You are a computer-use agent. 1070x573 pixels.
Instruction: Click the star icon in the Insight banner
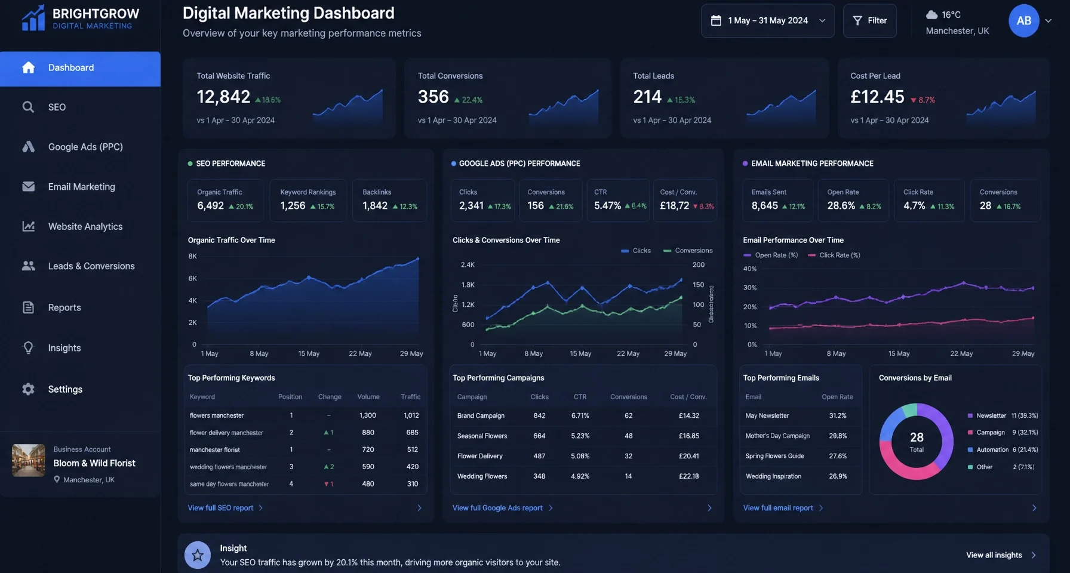coord(198,555)
